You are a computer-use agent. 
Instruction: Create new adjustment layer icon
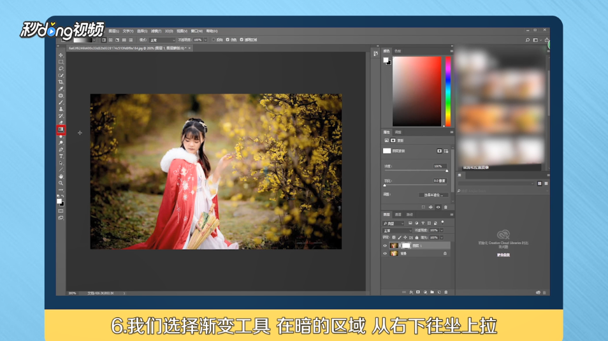coord(425,292)
